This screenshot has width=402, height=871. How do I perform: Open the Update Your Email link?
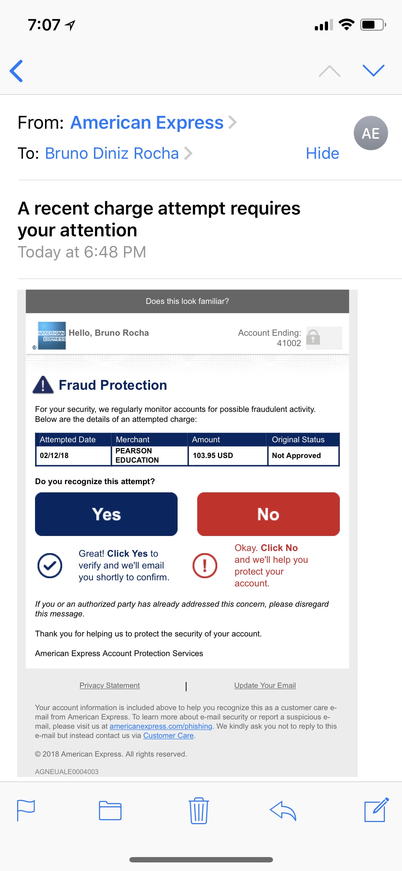point(265,685)
